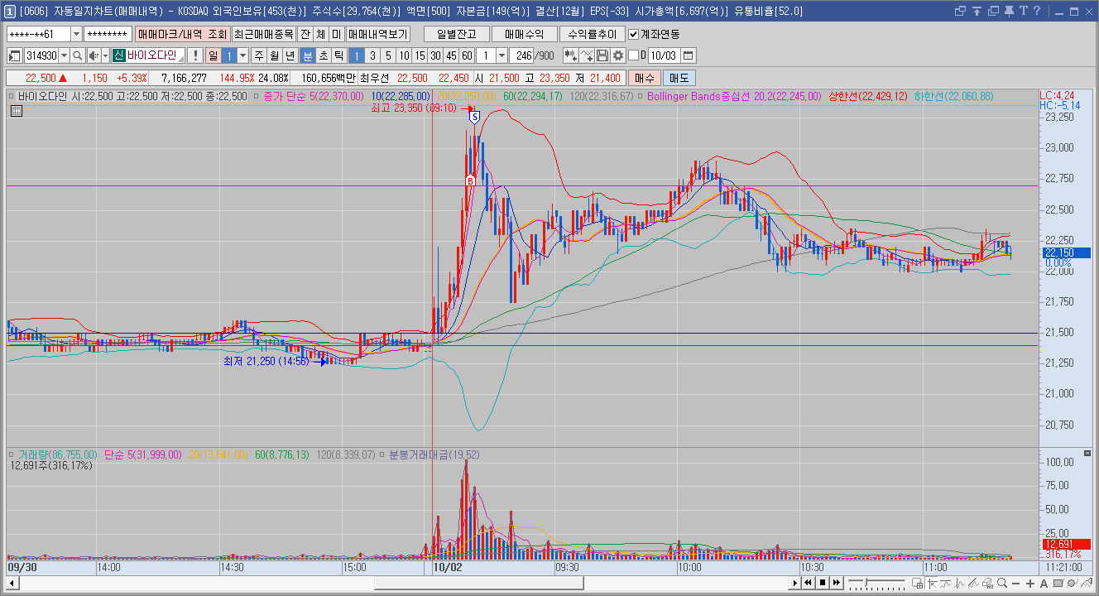Click the candle count field showing 246
The image size is (1099, 596).
pos(522,55)
